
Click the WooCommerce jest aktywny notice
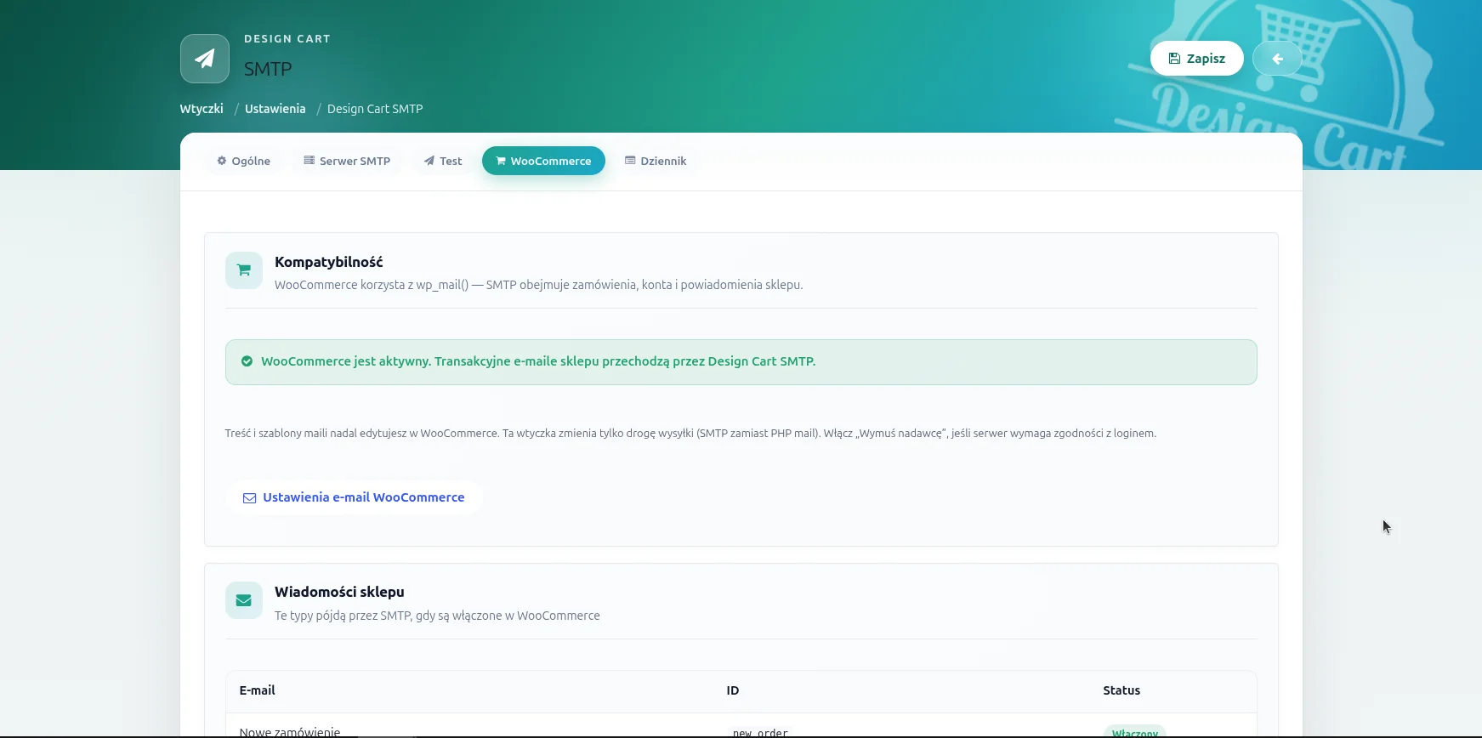(741, 362)
